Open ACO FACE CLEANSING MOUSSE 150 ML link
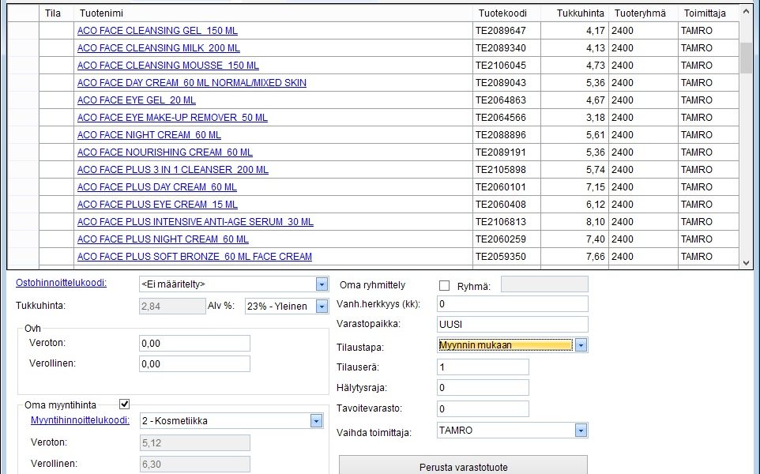This screenshot has height=474, width=760. pos(167,66)
